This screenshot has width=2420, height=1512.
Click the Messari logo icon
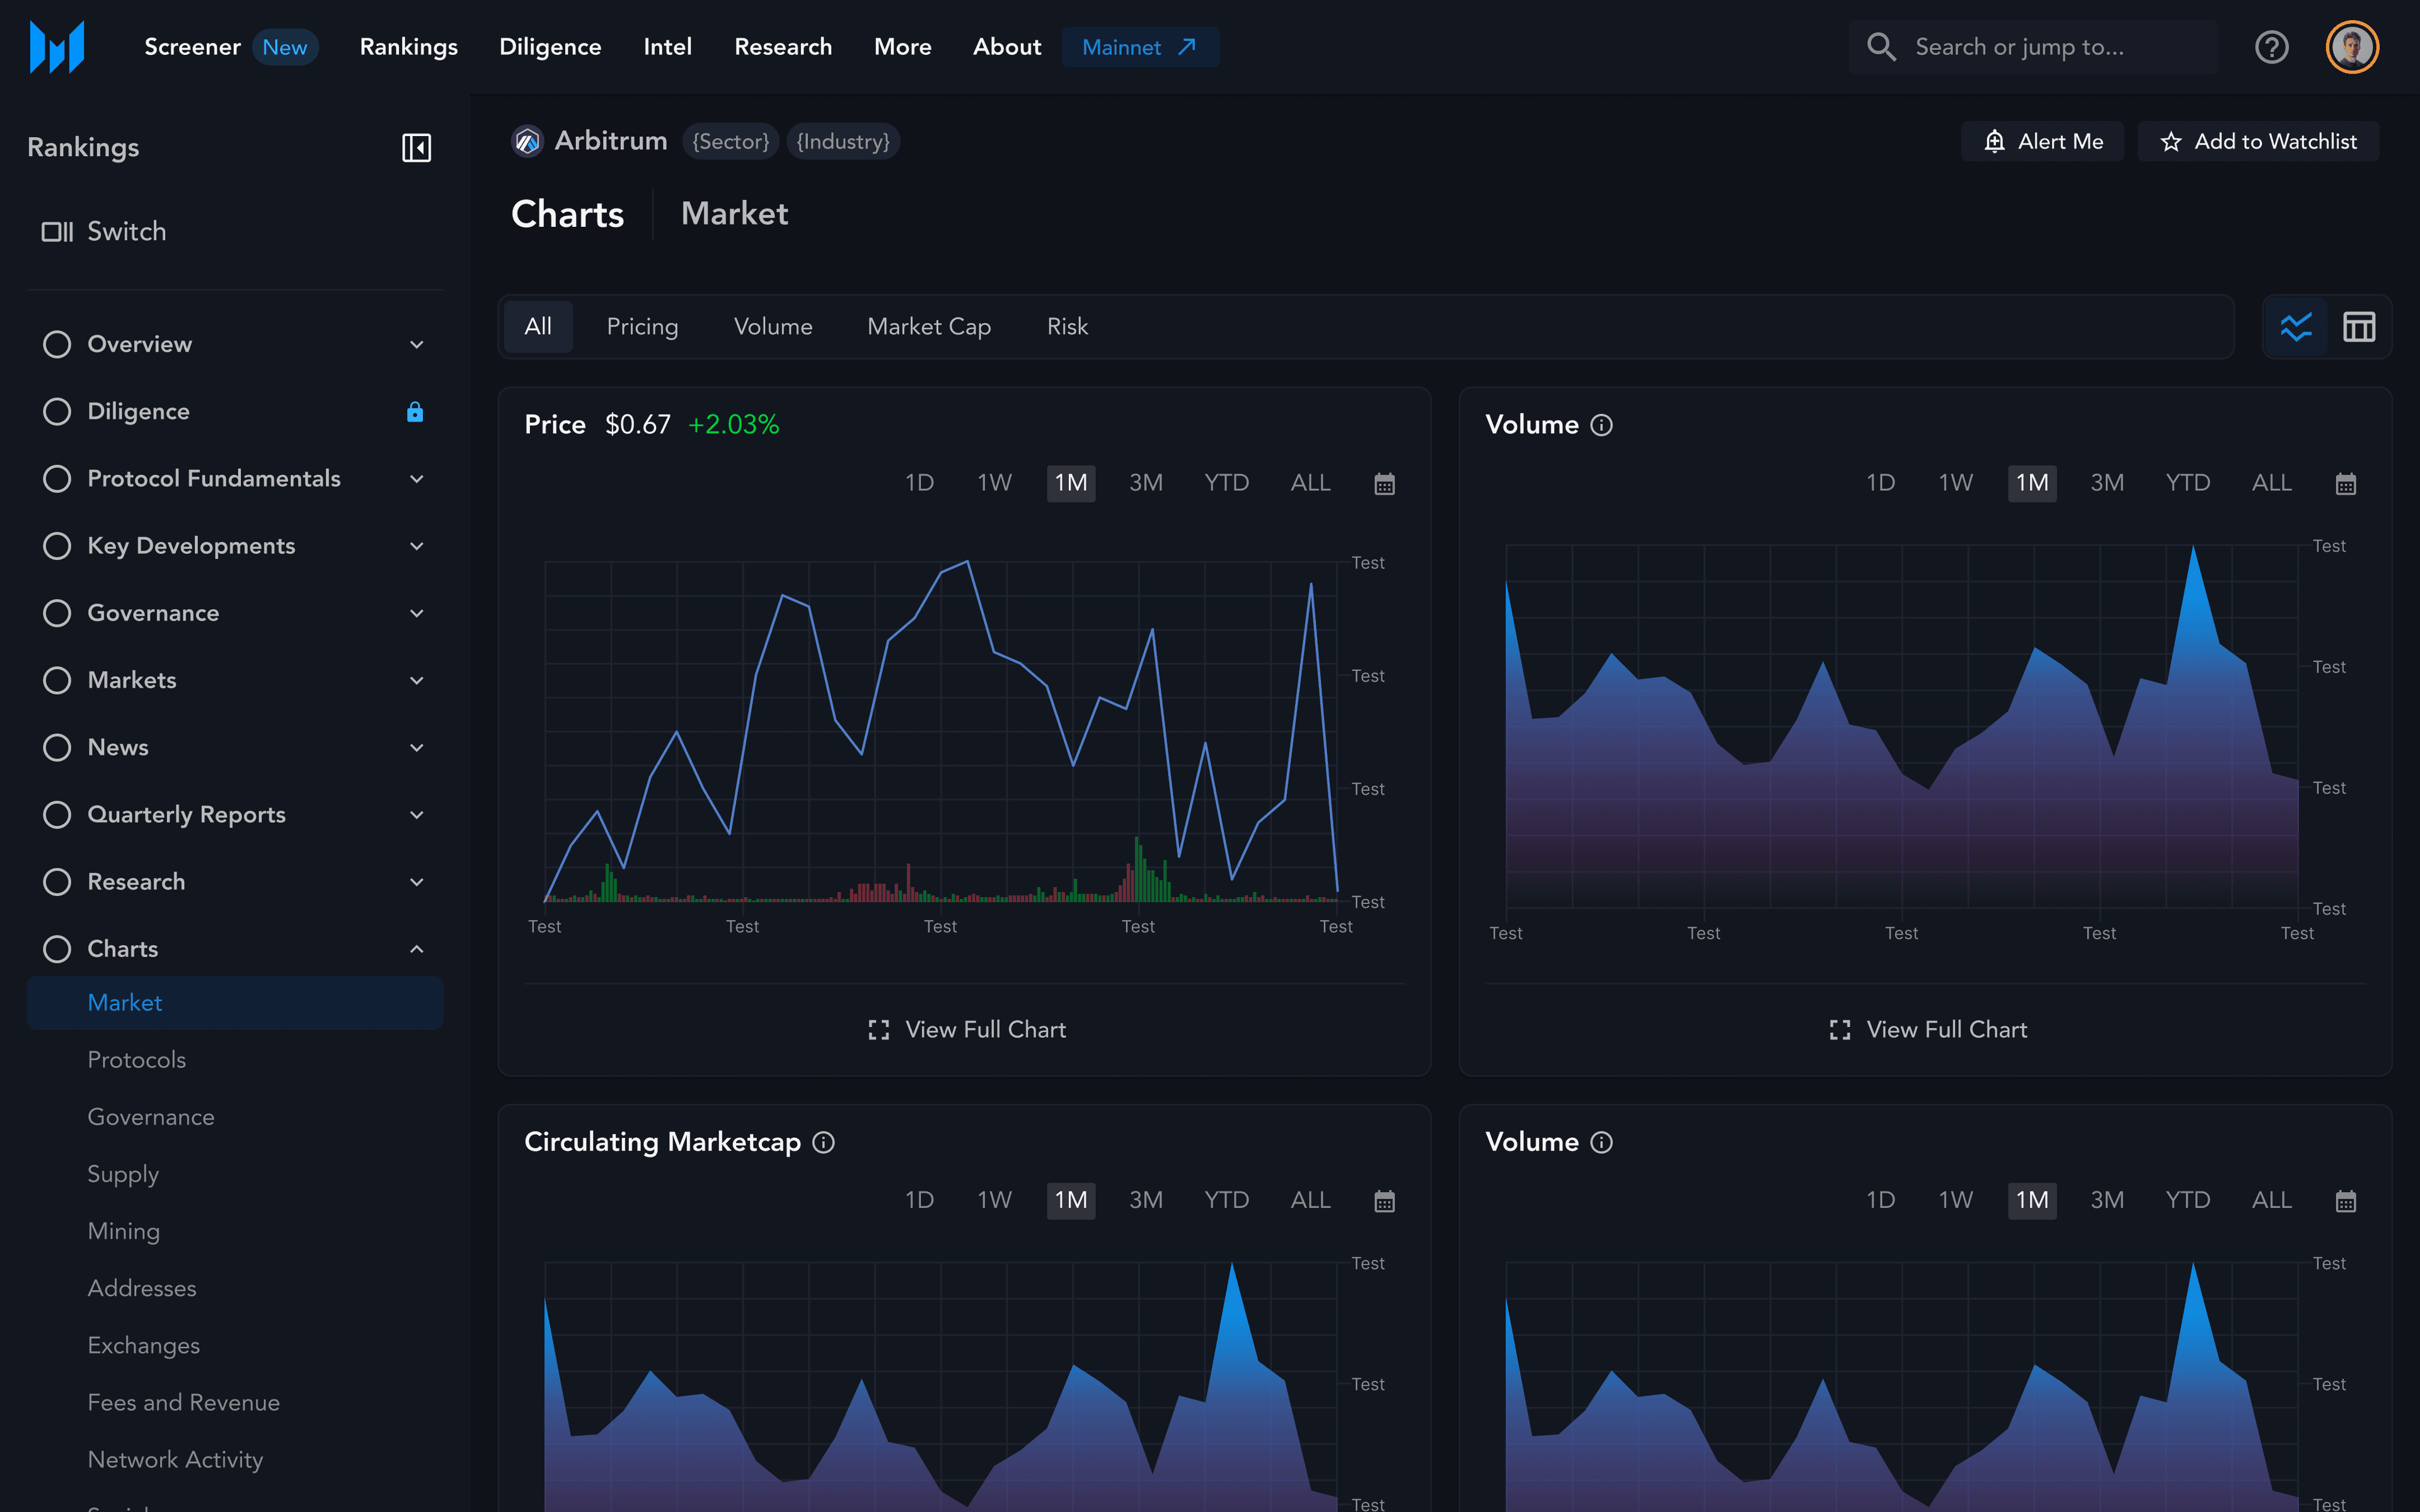pos(57,47)
